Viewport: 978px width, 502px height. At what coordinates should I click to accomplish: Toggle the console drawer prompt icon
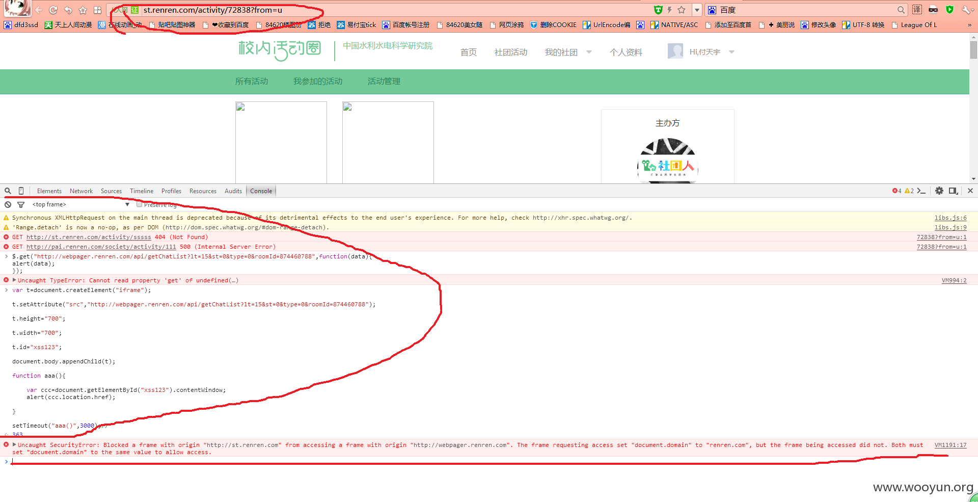pos(921,191)
